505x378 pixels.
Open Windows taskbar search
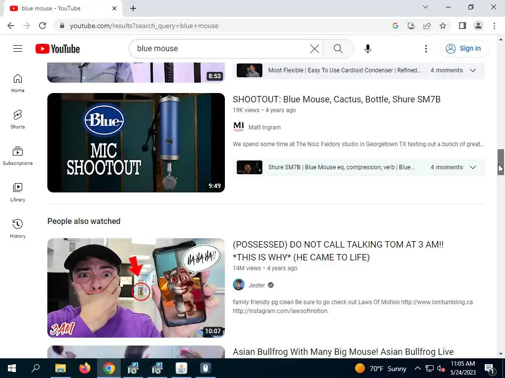click(36, 368)
